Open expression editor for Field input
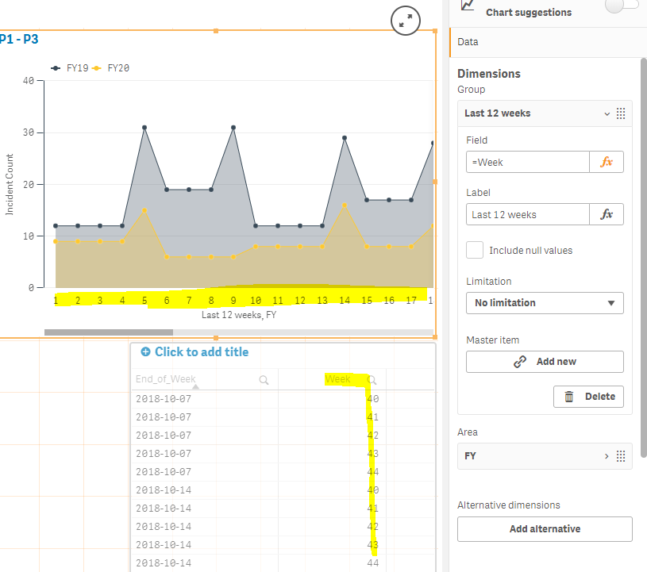Viewport: 647px width, 572px height. [607, 162]
